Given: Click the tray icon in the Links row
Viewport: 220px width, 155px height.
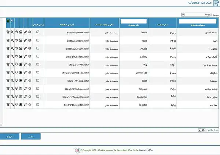Looking at the screenshot, I should (21, 80).
